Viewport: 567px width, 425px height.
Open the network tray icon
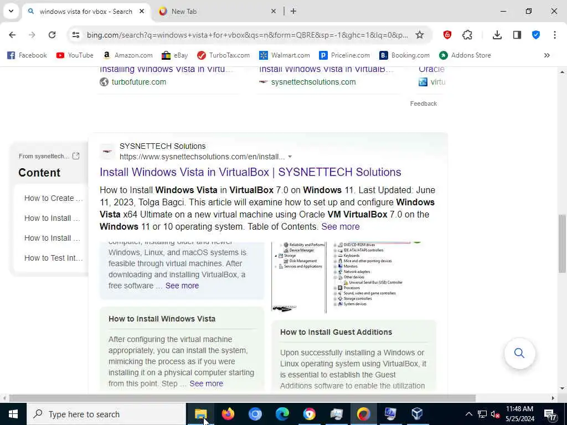[482, 414]
